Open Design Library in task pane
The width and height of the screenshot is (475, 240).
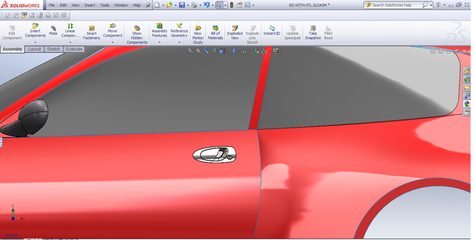[467, 79]
